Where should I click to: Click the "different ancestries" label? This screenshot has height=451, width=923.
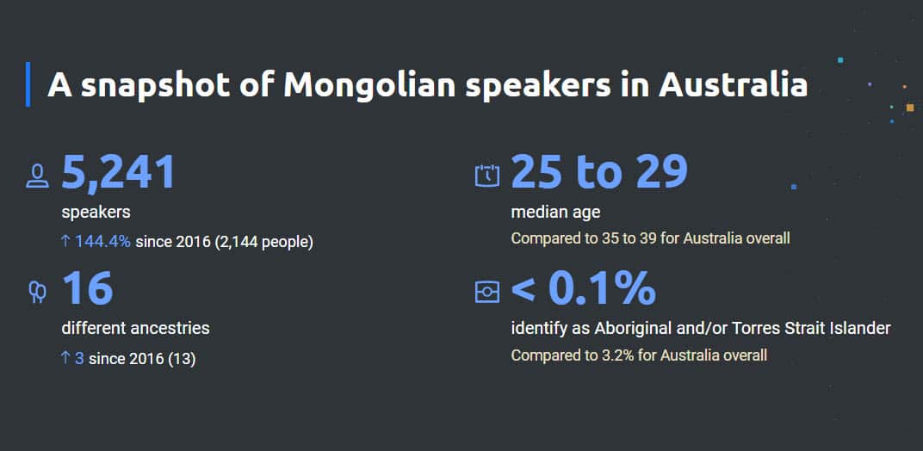click(x=135, y=328)
